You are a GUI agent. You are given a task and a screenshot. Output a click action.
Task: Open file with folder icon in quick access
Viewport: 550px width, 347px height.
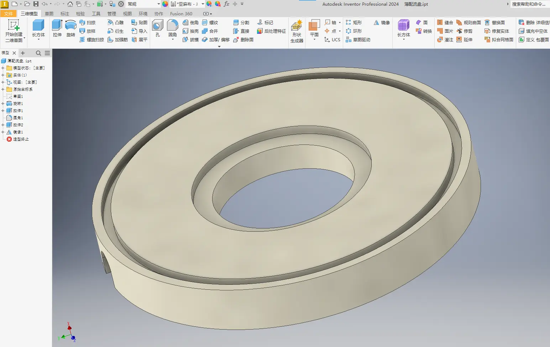tap(27, 4)
